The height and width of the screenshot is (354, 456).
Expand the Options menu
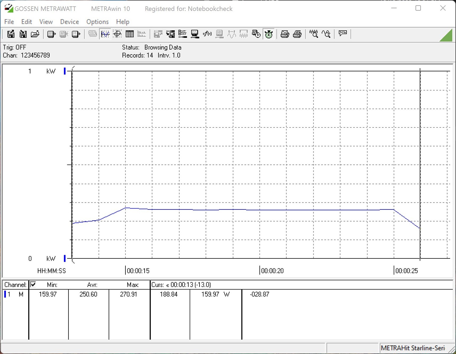pyautogui.click(x=97, y=22)
